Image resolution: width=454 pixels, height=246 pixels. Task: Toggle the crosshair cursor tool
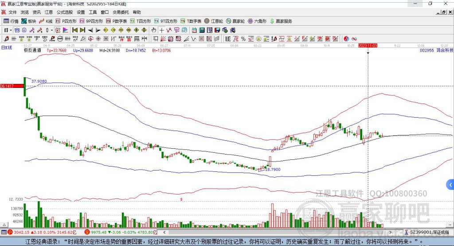point(161,30)
